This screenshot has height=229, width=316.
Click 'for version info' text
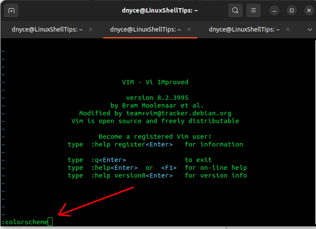(x=216, y=175)
